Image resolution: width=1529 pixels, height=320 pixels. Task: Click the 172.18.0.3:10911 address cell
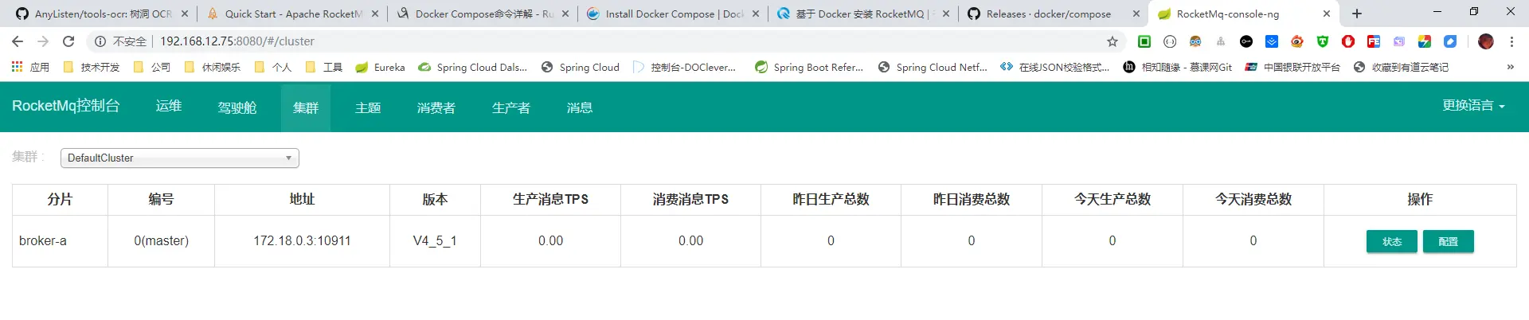[302, 240]
